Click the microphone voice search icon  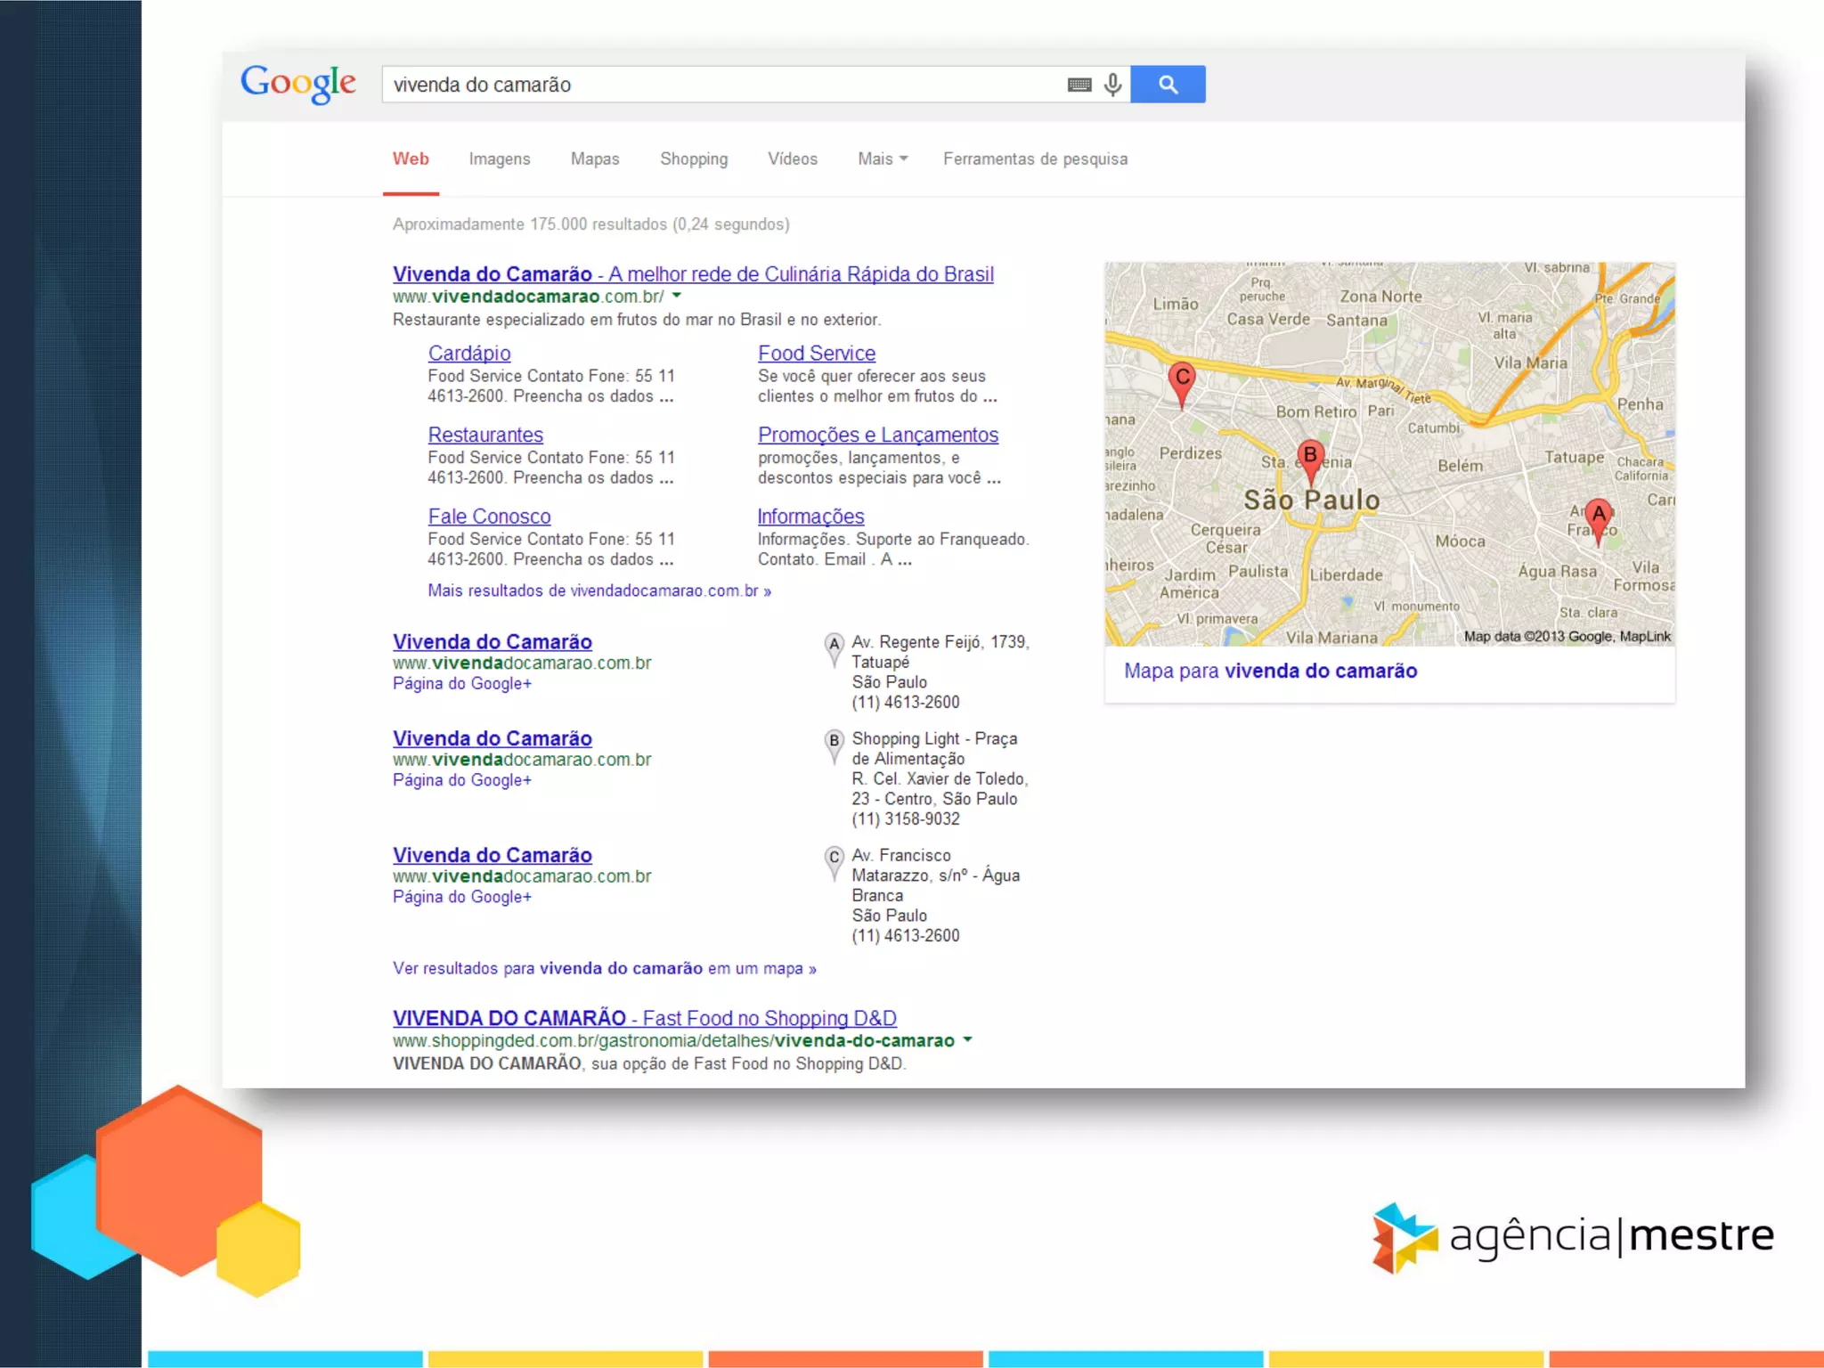click(x=1112, y=85)
